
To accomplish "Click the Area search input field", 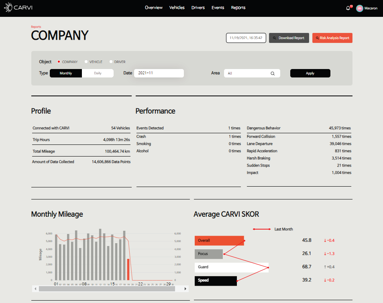I will pos(252,73).
